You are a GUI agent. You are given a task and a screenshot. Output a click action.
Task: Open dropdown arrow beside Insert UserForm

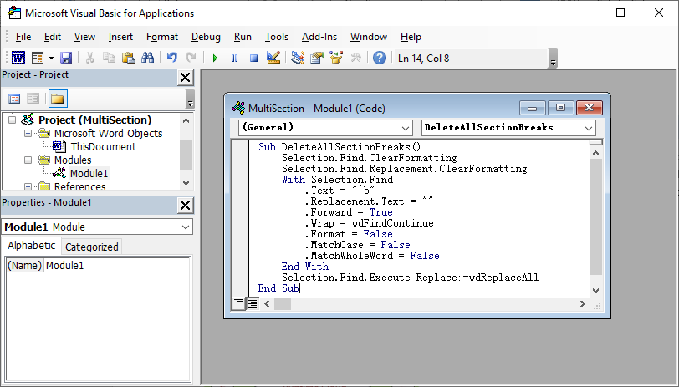[51, 58]
